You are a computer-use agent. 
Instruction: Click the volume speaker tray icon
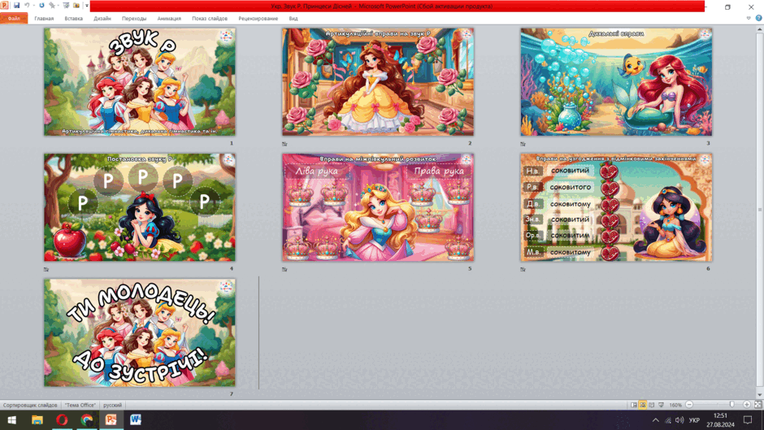click(679, 420)
